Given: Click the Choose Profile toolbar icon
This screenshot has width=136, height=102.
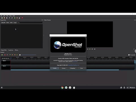Looking at the screenshot, I should click(x=17, y=18).
